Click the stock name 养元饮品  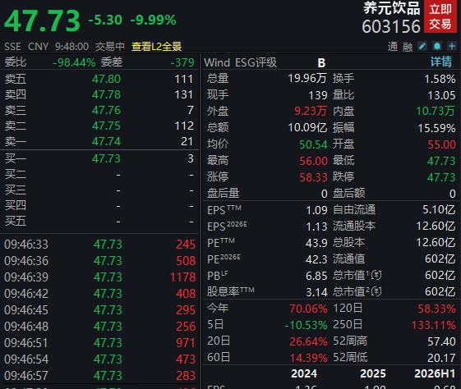tap(392, 8)
